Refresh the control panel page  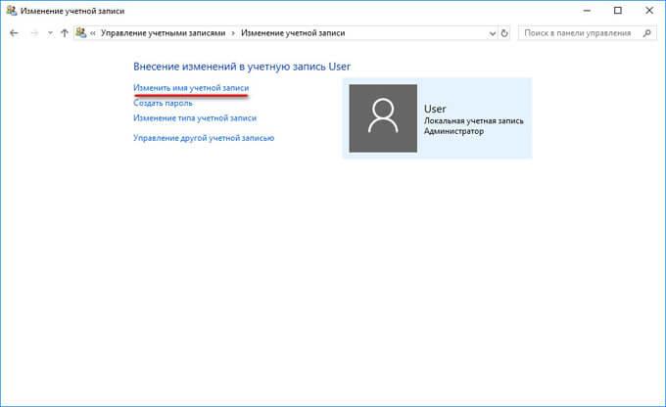click(x=504, y=33)
